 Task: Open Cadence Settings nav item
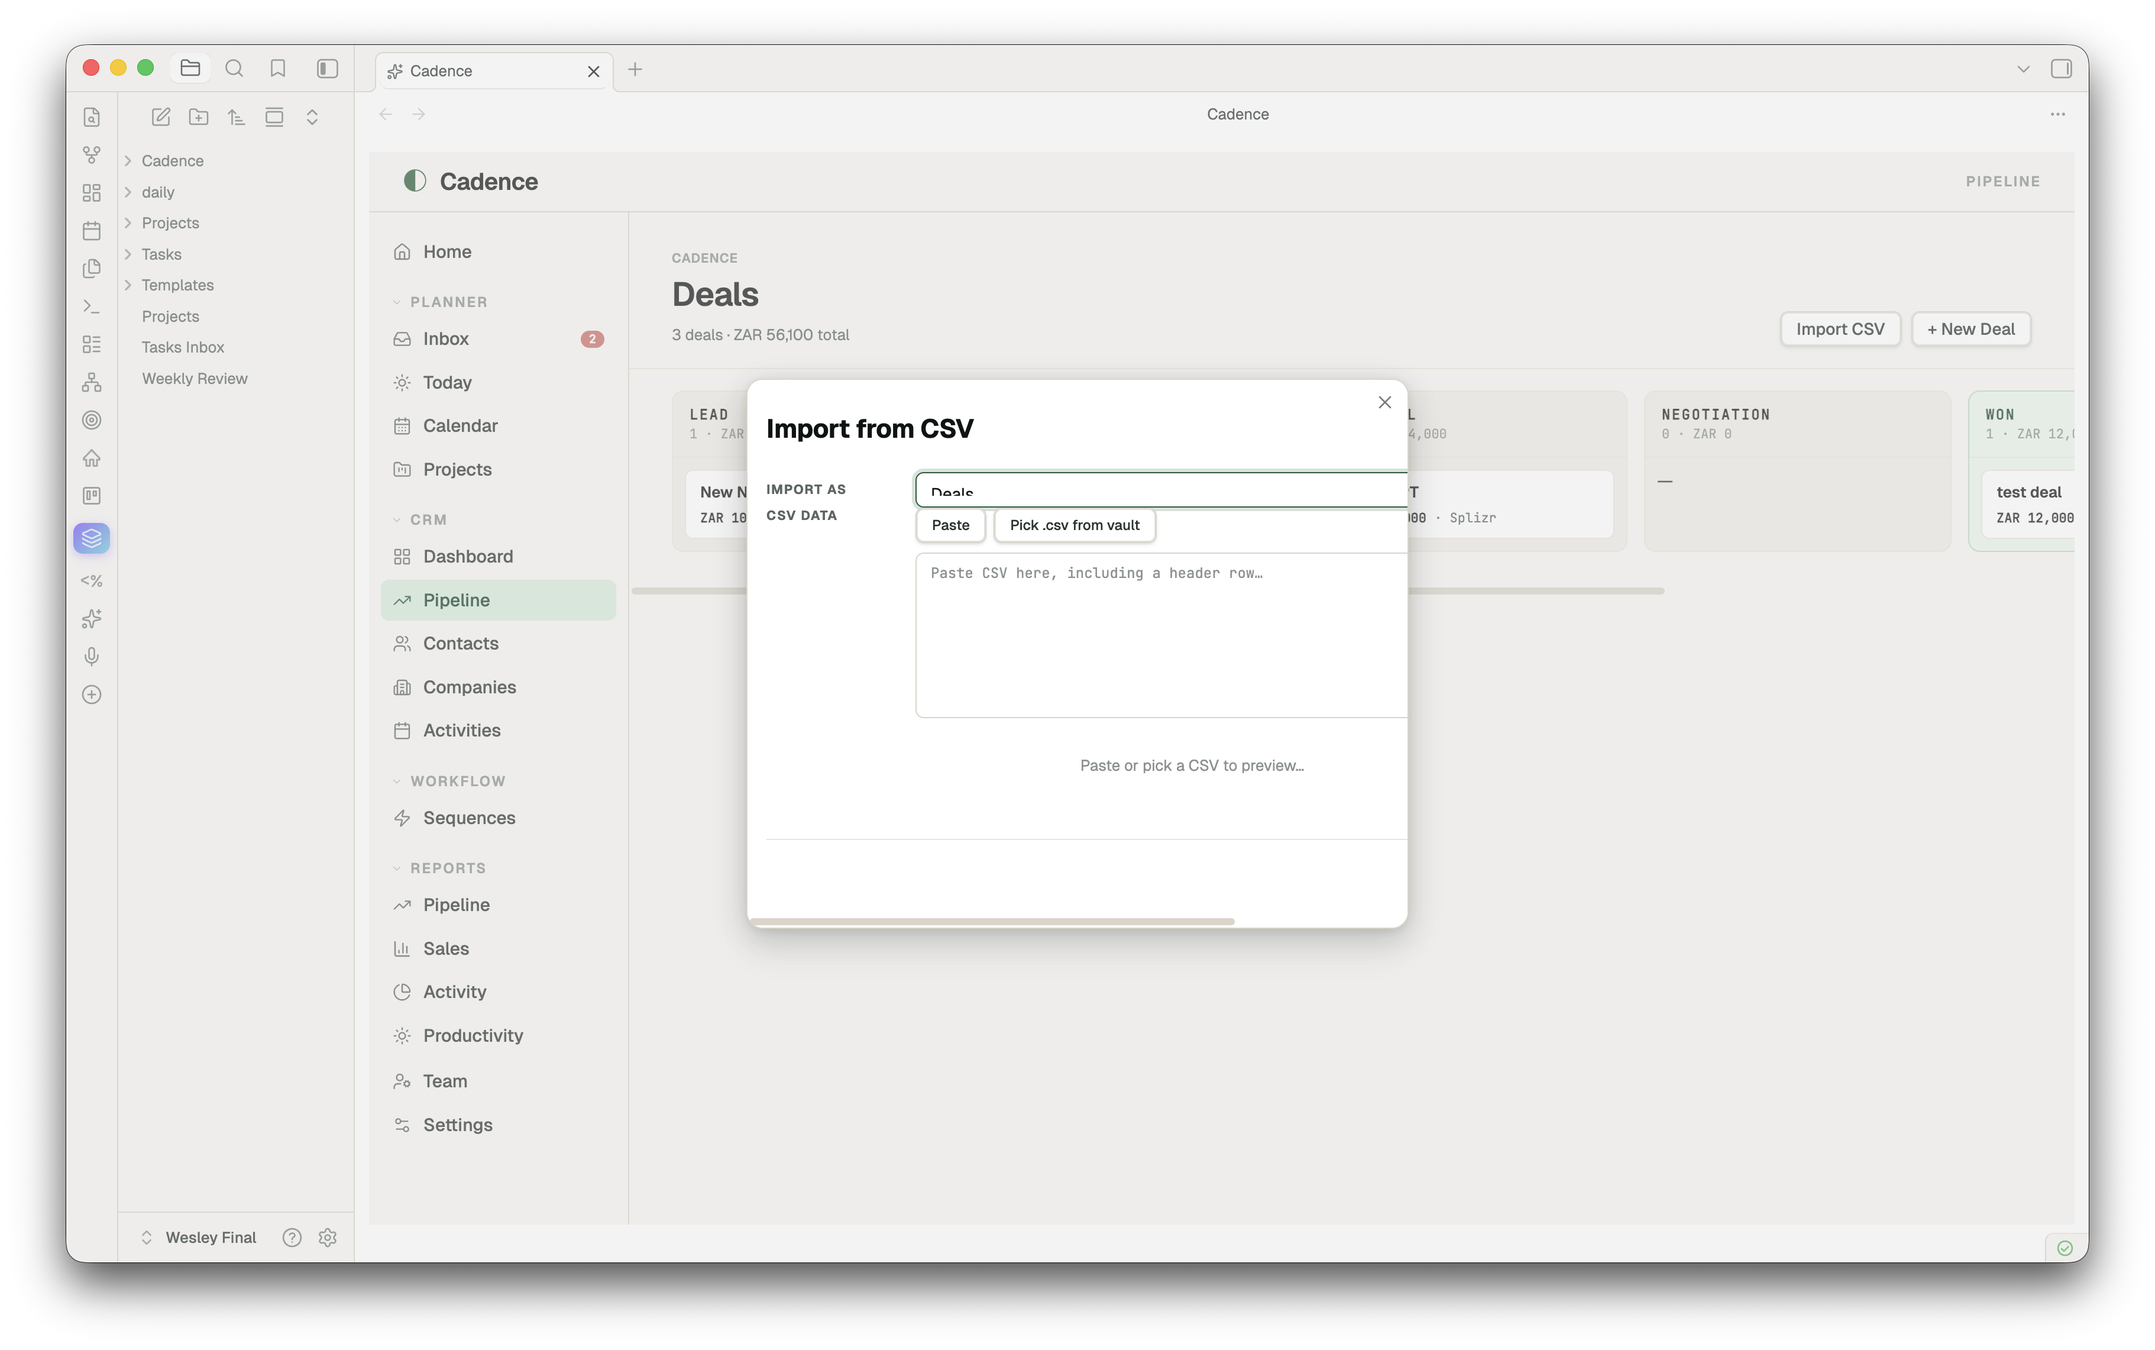point(498,1125)
